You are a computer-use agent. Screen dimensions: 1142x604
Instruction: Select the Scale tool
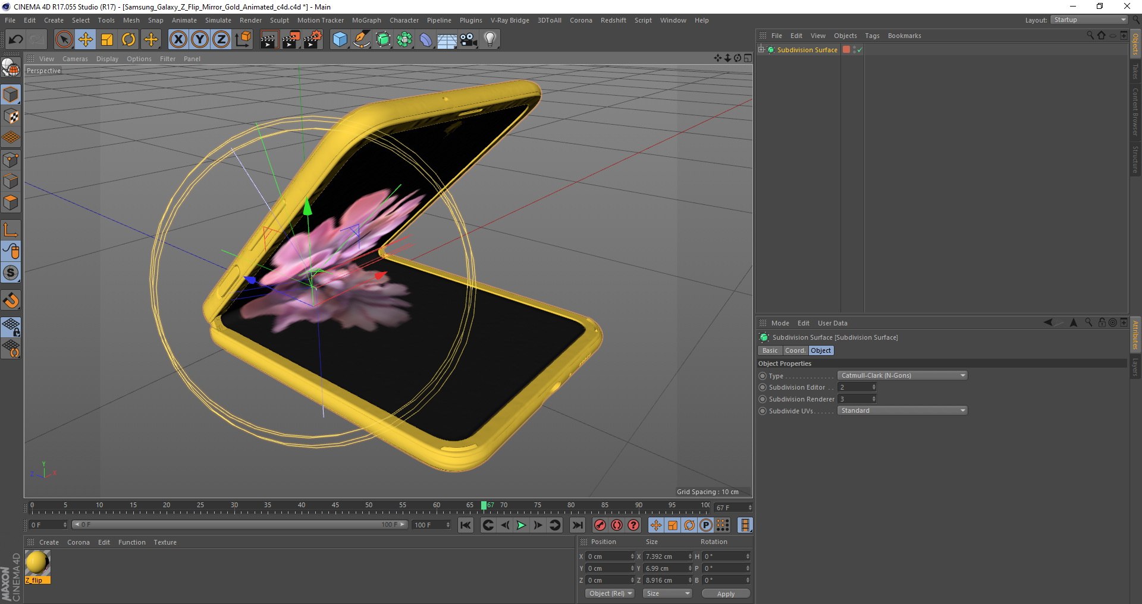107,40
